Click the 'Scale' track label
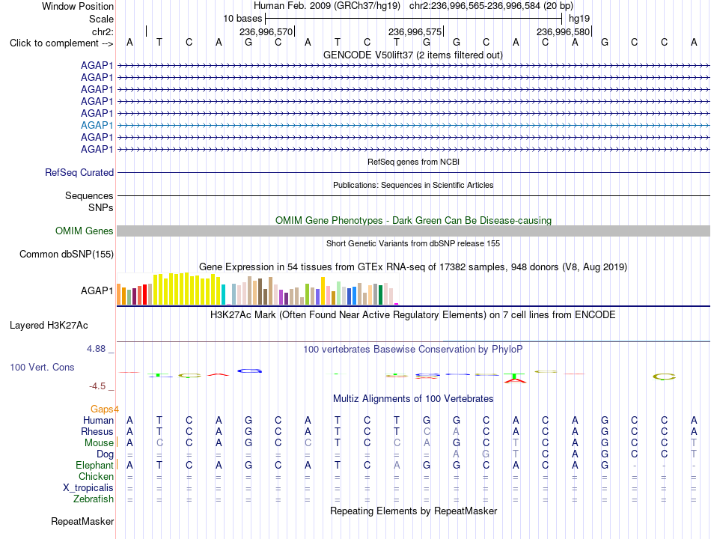The width and height of the screenshot is (711, 539). 101,19
